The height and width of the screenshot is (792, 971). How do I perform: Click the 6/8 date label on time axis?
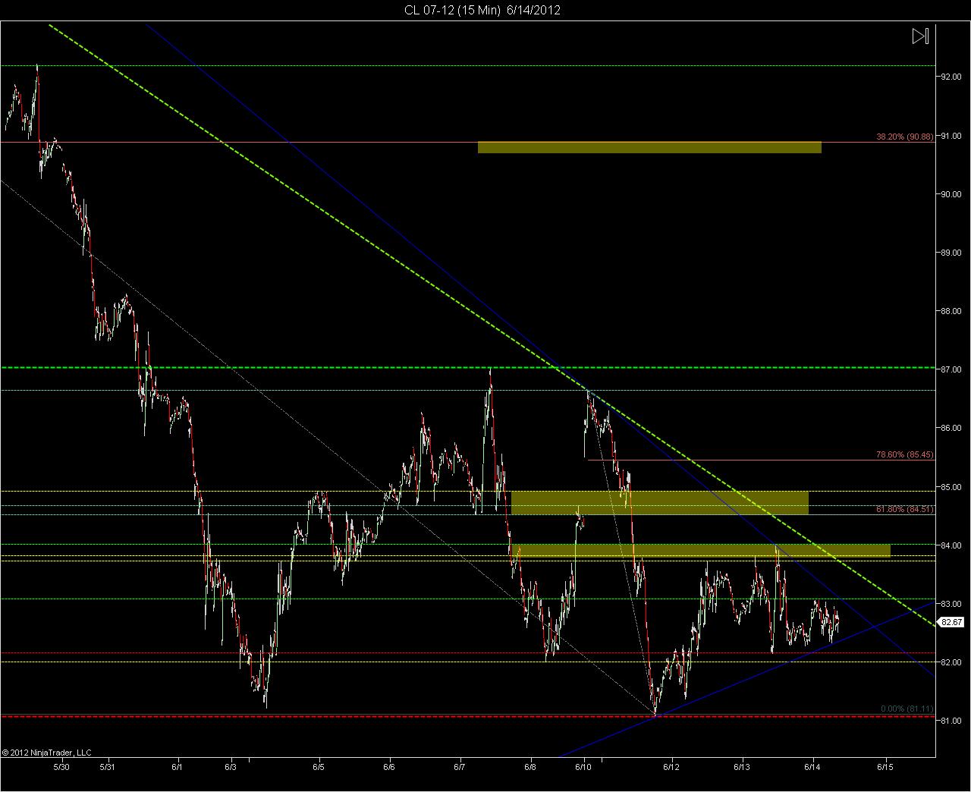pyautogui.click(x=530, y=767)
